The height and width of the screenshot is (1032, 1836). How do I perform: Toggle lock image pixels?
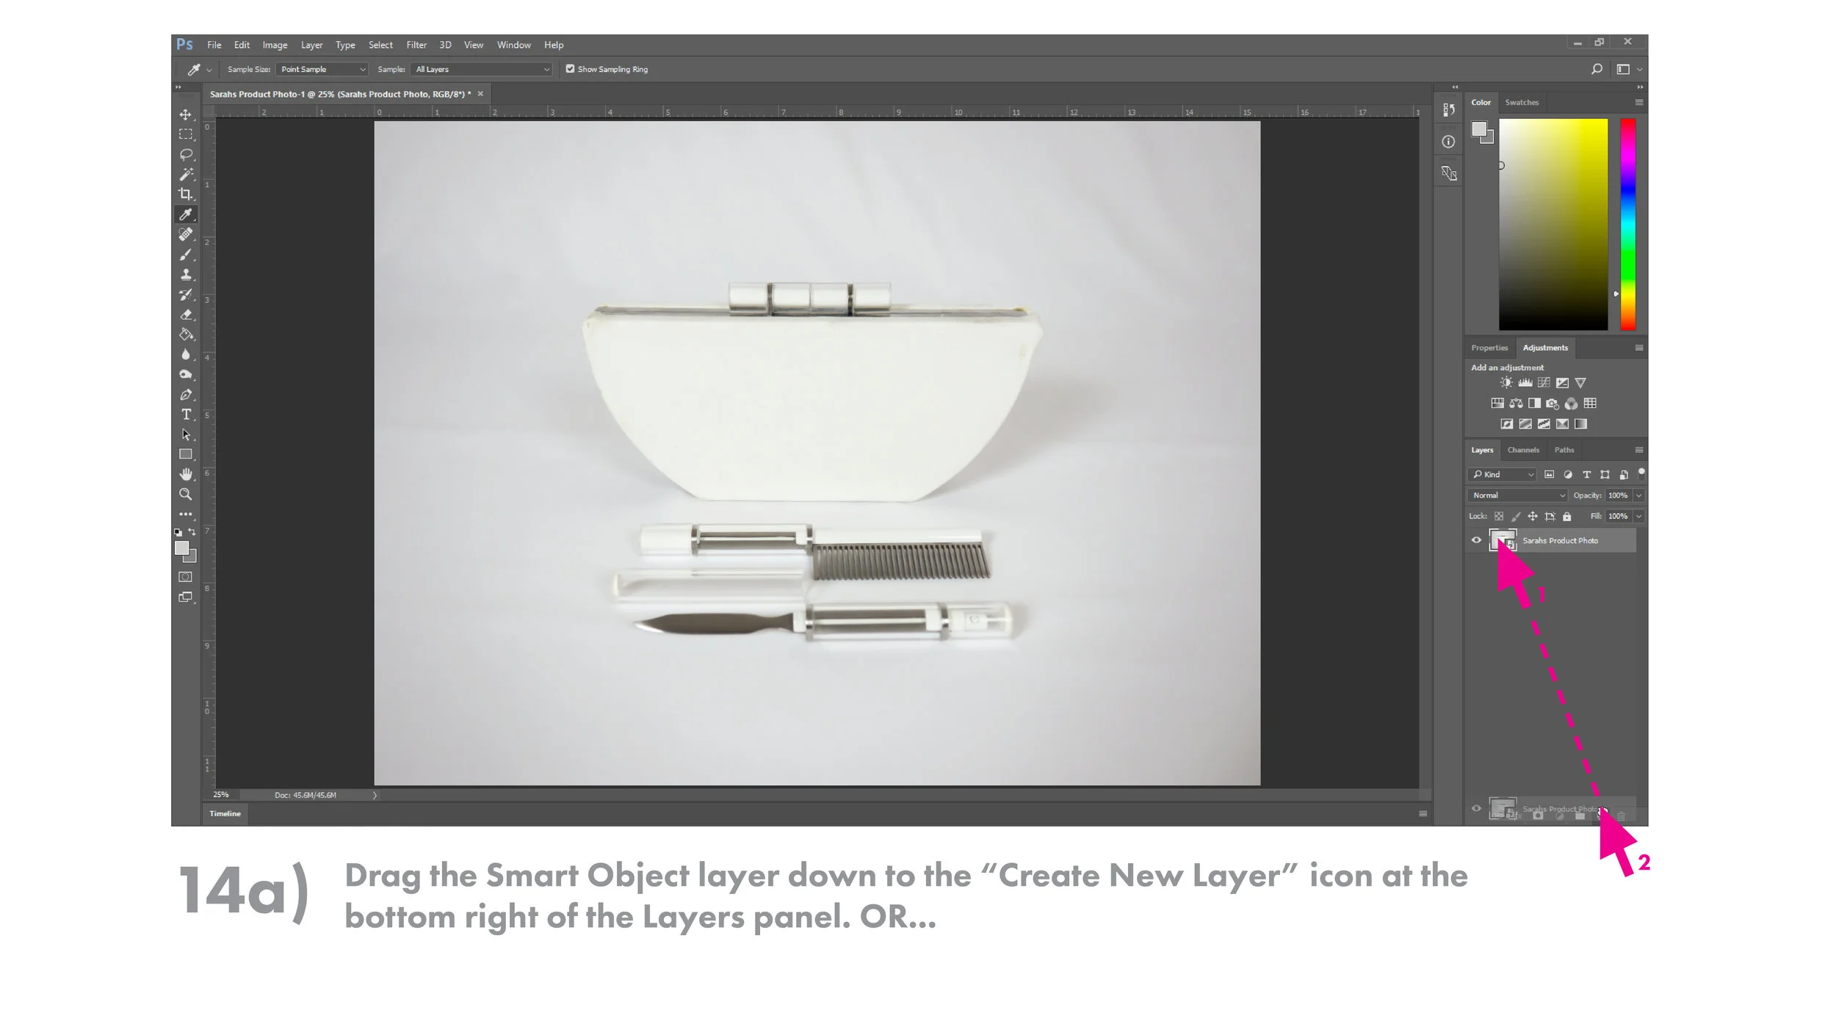(x=1516, y=516)
